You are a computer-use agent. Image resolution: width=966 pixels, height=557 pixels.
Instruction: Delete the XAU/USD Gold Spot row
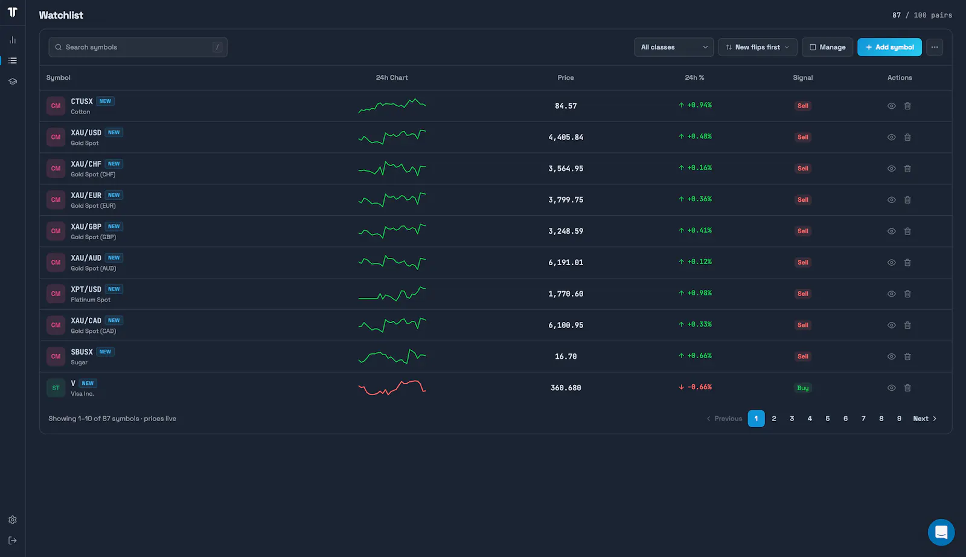907,137
